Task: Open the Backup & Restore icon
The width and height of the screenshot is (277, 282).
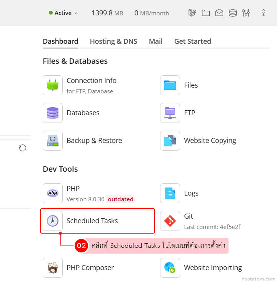Action: (53, 141)
